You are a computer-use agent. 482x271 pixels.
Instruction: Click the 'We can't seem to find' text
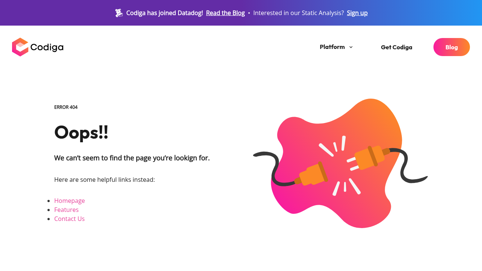pos(132,158)
